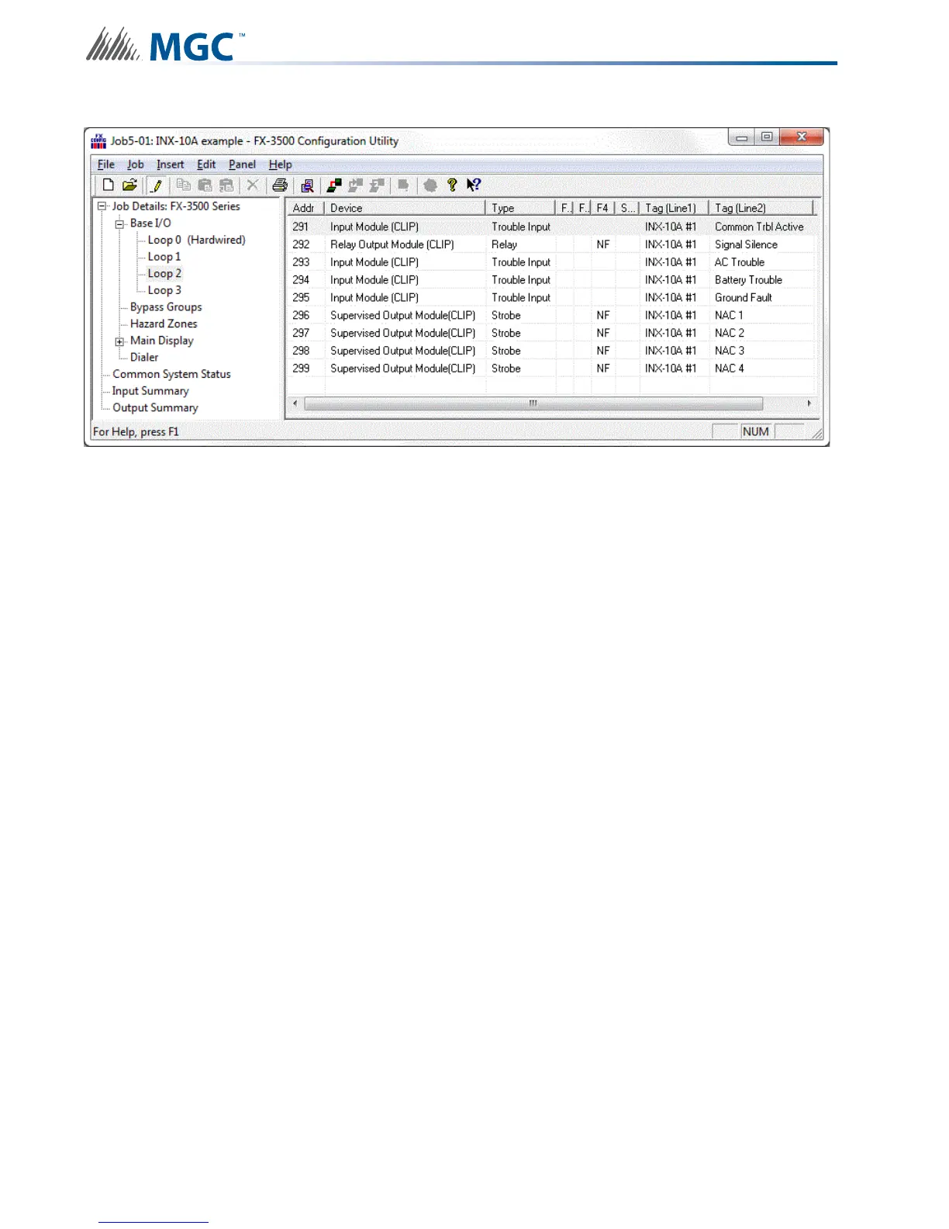Select Loop 3 in the tree

164,290
